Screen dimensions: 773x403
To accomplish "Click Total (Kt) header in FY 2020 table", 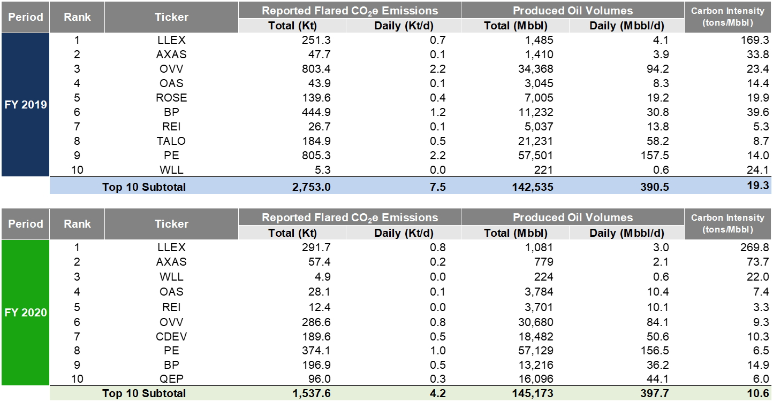I will [x=292, y=233].
